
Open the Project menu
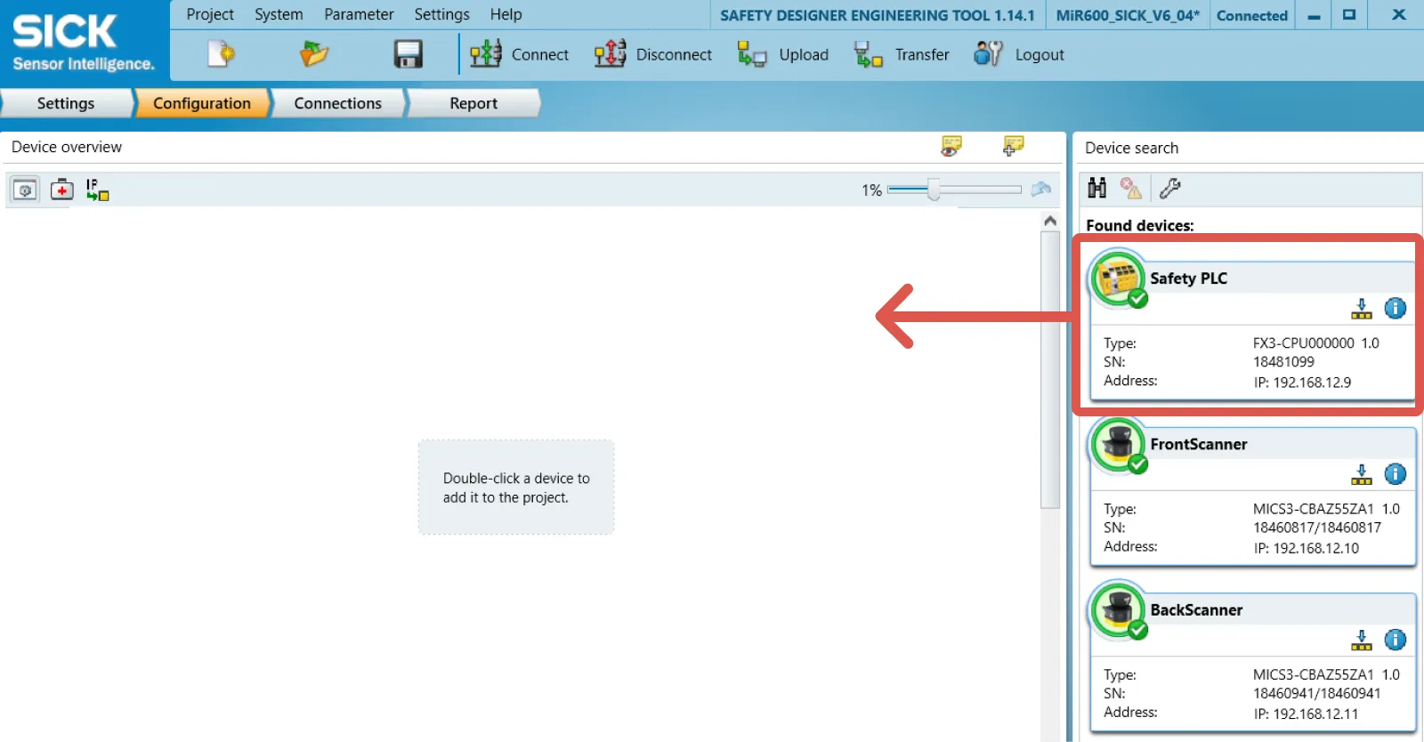(x=210, y=14)
